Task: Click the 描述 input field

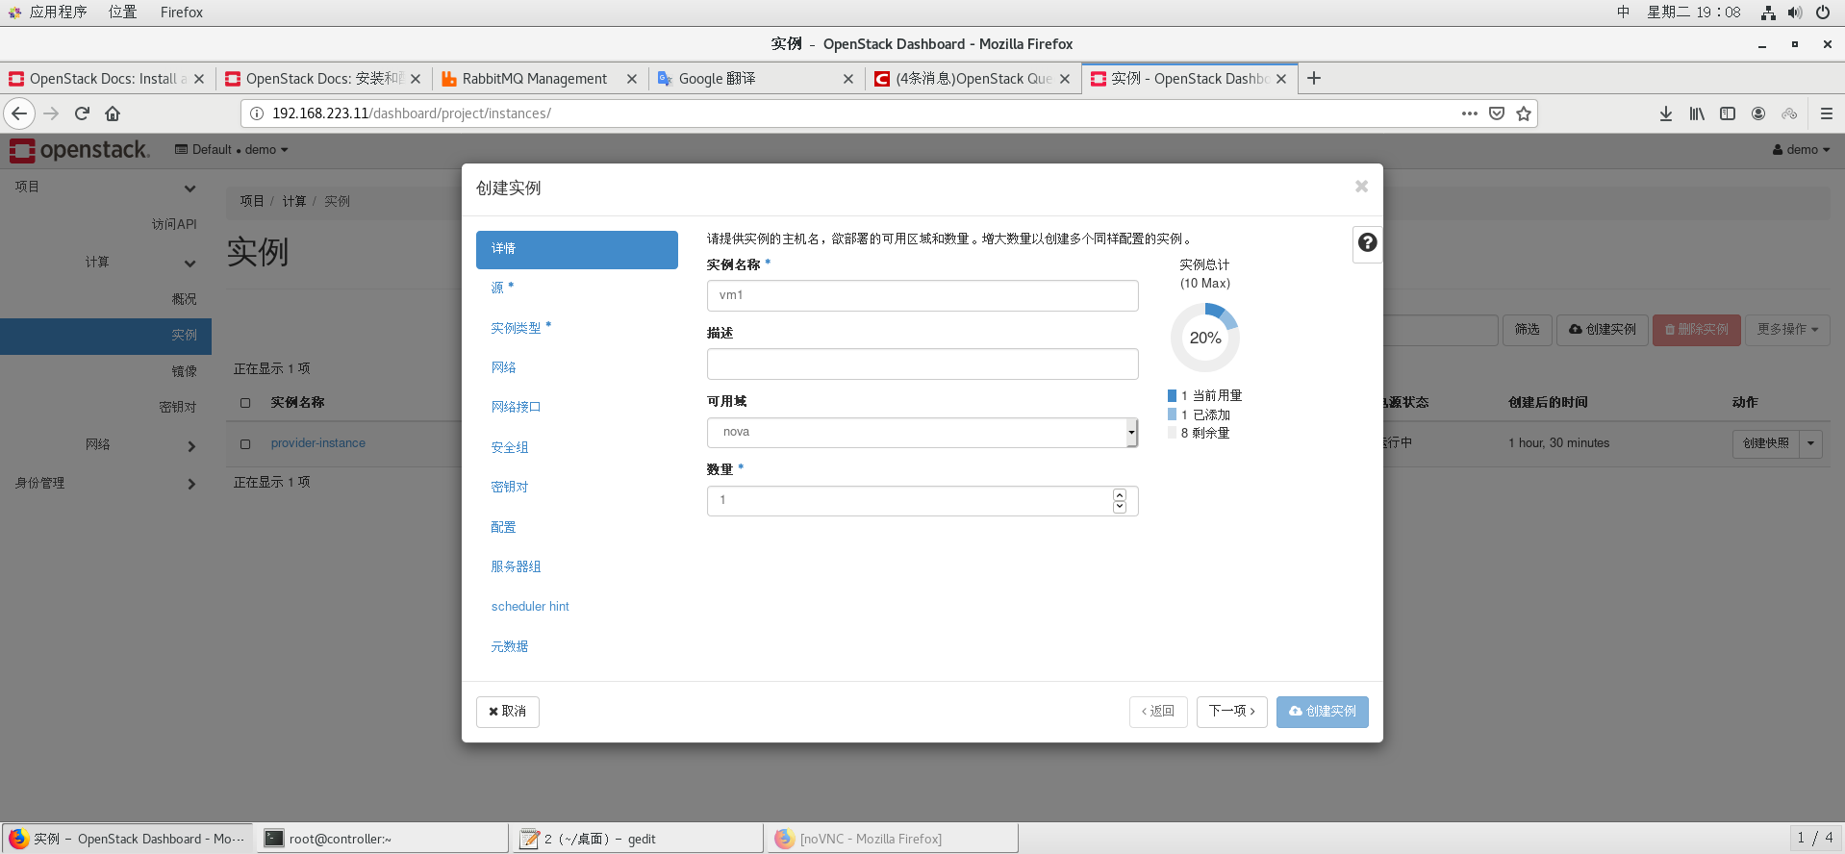Action: tap(922, 364)
